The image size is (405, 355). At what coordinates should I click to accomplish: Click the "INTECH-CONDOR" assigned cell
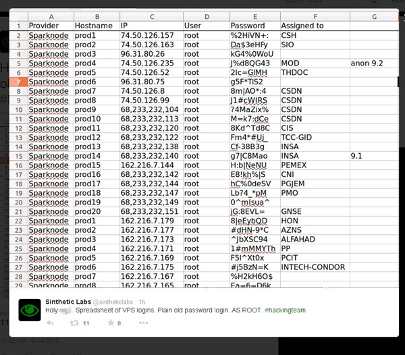315,267
